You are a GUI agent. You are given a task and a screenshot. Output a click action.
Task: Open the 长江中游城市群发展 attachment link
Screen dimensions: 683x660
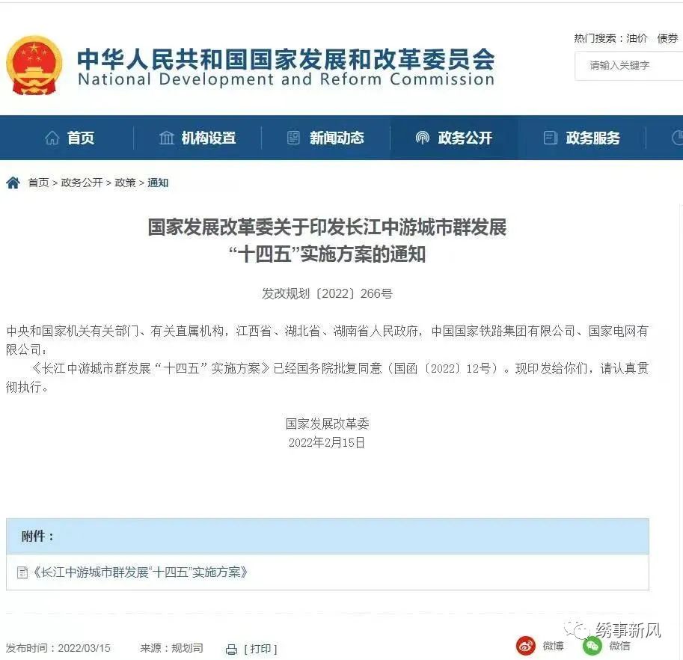(x=140, y=572)
